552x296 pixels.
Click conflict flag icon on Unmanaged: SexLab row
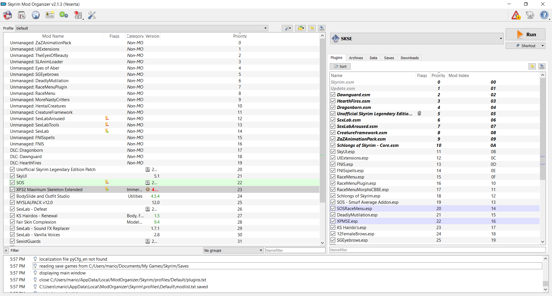point(107,131)
